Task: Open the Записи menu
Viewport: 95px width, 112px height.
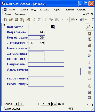Action: click(69, 10)
